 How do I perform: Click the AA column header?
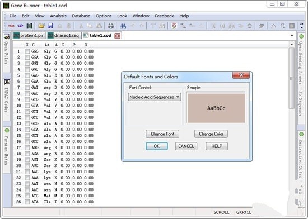47,45
